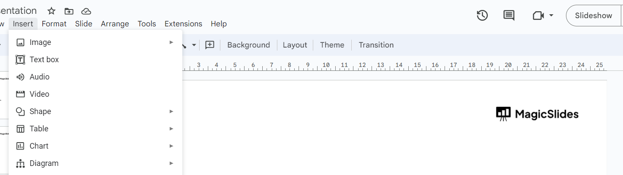
Task: Open the video call dropdown arrow
Action: click(x=551, y=16)
